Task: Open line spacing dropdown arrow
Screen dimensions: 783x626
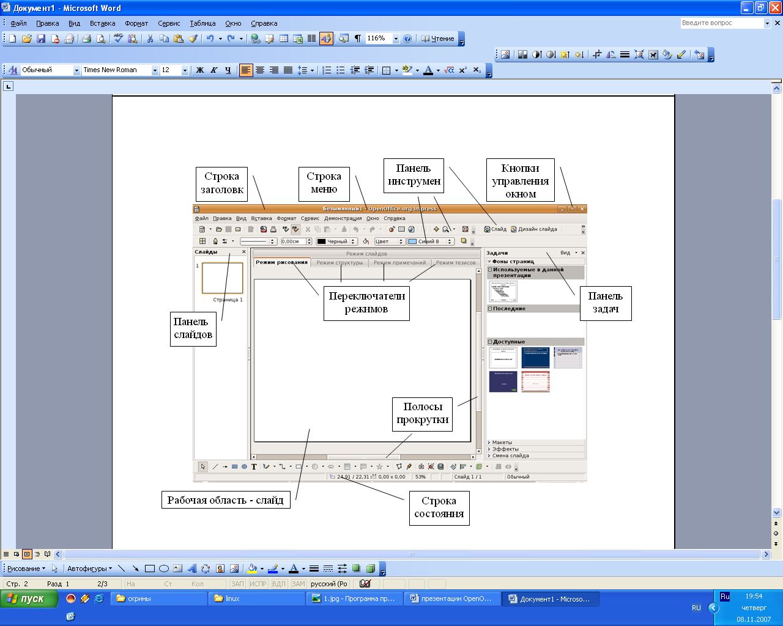Action: coord(312,70)
